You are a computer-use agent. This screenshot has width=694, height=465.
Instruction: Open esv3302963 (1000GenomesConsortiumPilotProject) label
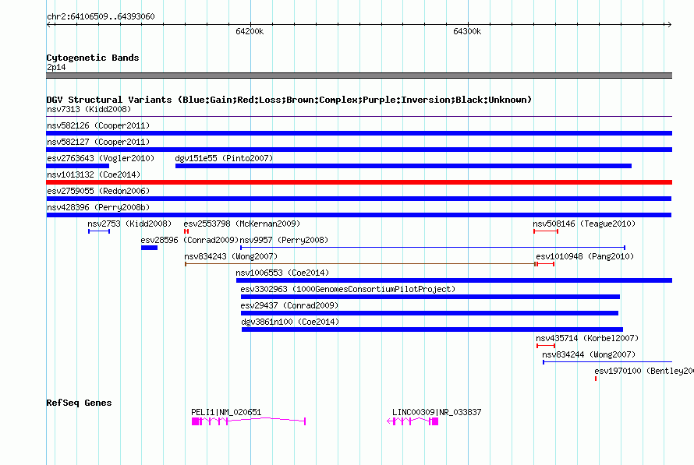click(x=348, y=289)
